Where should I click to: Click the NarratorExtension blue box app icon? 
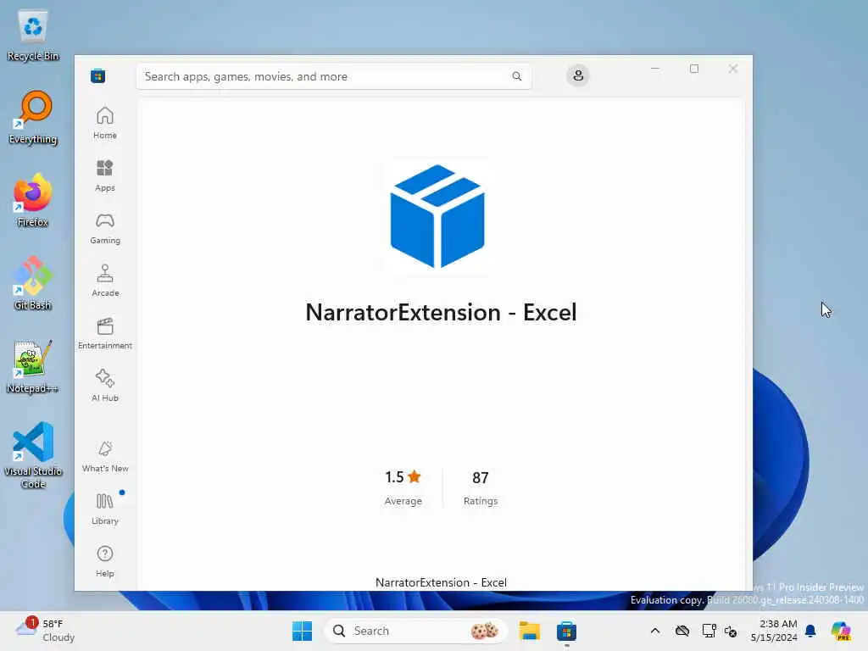[437, 216]
